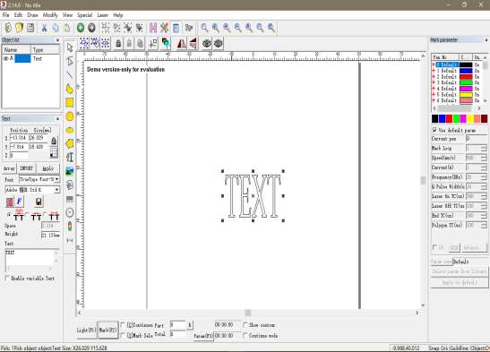Open the Edit menu
Image resolution: width=490 pixels, height=352 pixels.
(x=18, y=15)
